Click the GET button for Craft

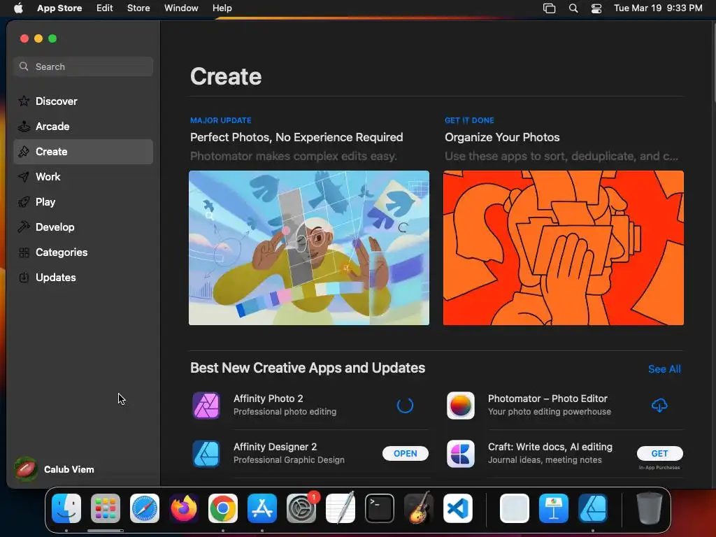(659, 453)
